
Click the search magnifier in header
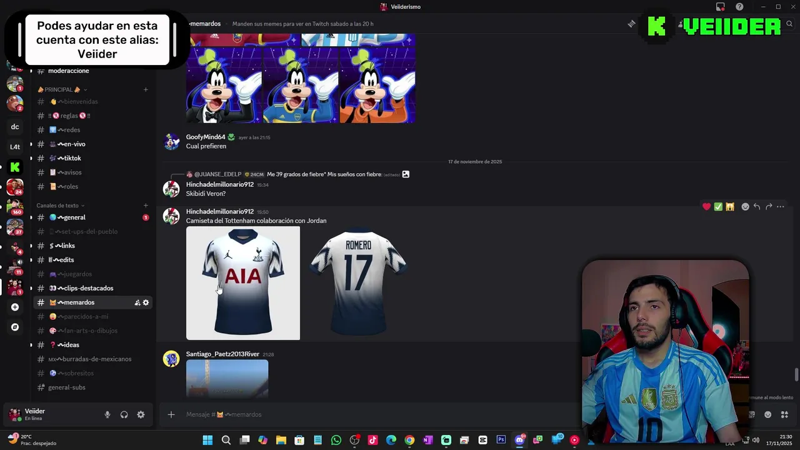pyautogui.click(x=789, y=24)
